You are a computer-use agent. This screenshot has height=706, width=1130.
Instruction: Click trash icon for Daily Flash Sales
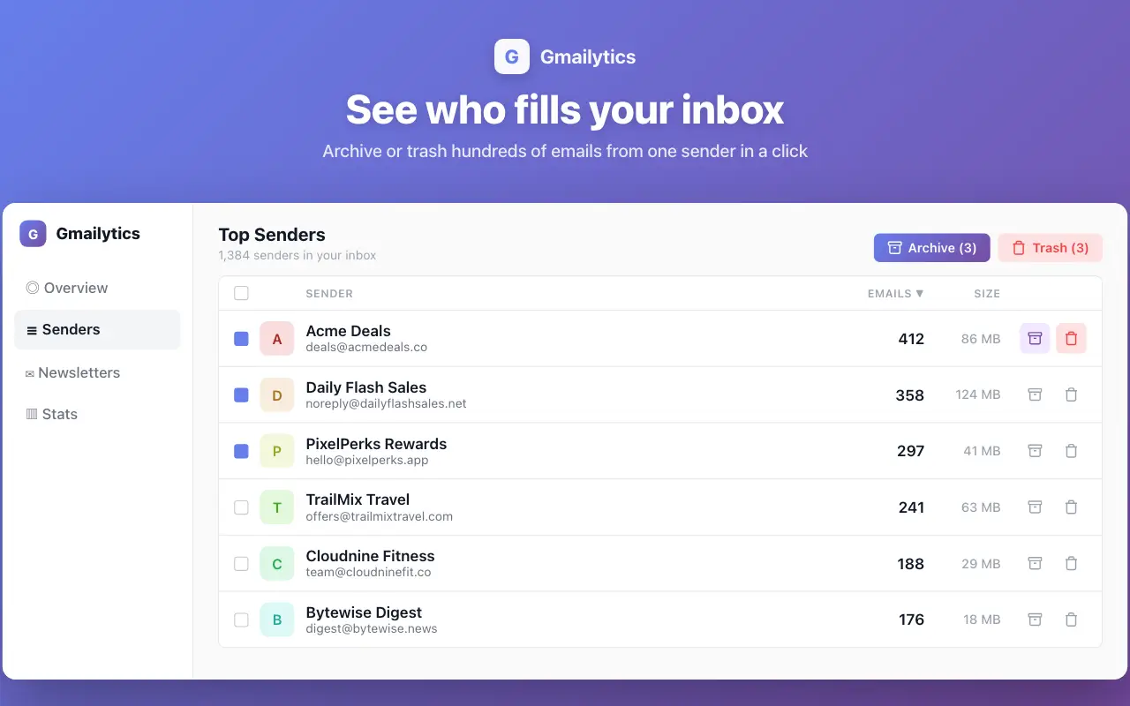(x=1071, y=394)
